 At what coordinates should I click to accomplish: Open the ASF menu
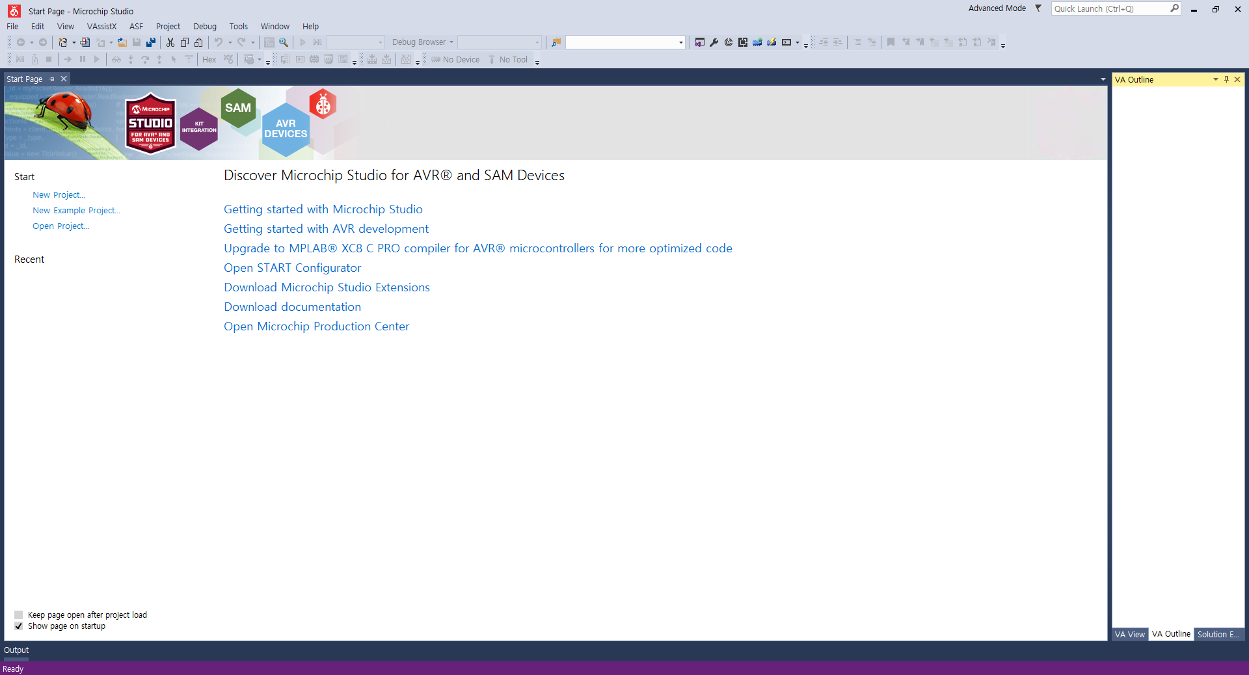(x=136, y=27)
